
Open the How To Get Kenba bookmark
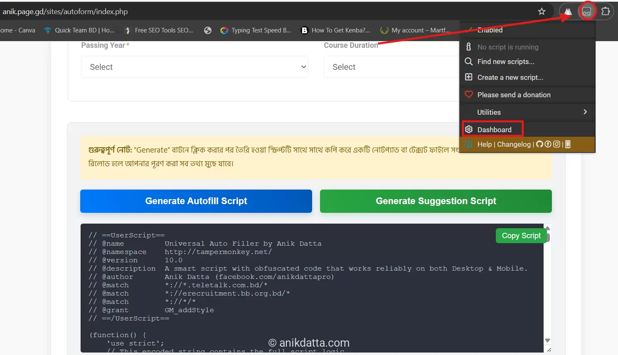335,30
